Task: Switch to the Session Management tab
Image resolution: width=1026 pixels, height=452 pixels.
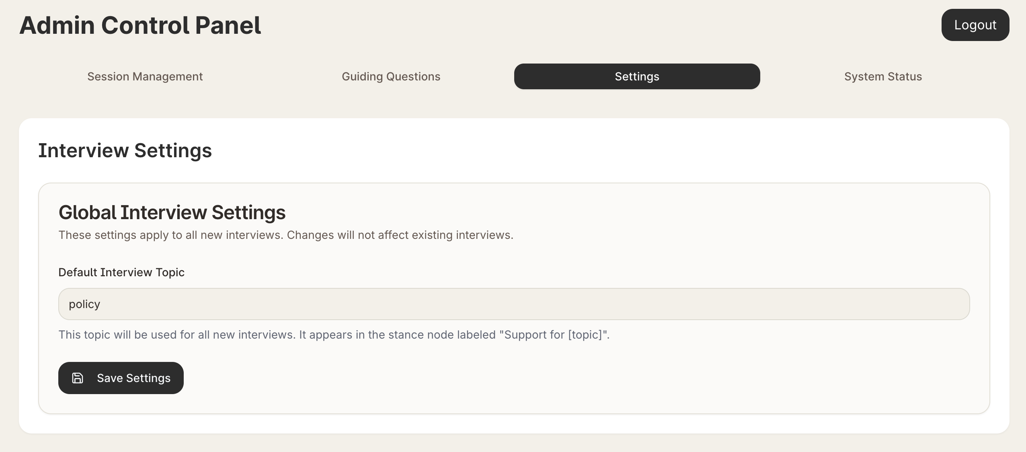Action: pyautogui.click(x=145, y=76)
